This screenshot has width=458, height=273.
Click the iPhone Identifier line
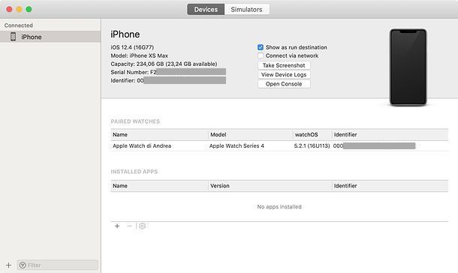tap(168, 80)
